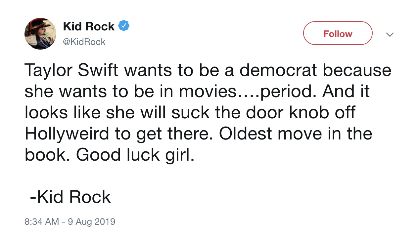Click the 9 Aug 2019 date text
The height and width of the screenshot is (236, 419).
tap(91, 221)
